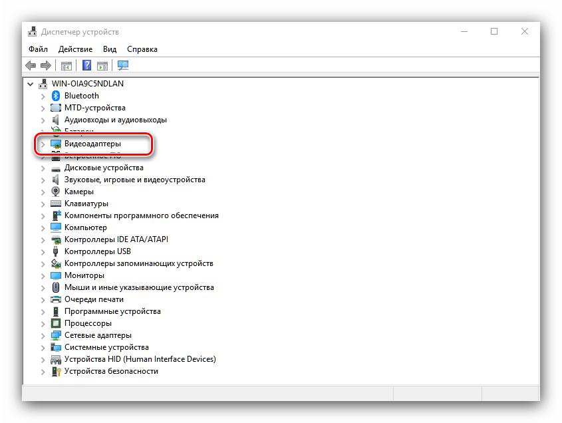Select Устройства HID (Human Interface Devices)
The width and height of the screenshot is (562, 423).
pos(140,359)
